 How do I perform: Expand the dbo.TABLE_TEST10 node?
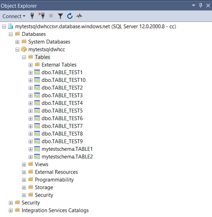(x=30, y=80)
